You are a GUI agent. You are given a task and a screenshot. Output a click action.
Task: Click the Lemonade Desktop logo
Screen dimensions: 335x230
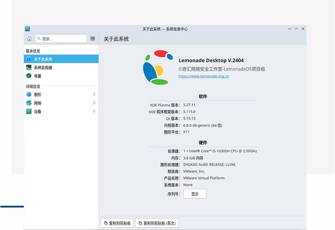click(x=157, y=68)
